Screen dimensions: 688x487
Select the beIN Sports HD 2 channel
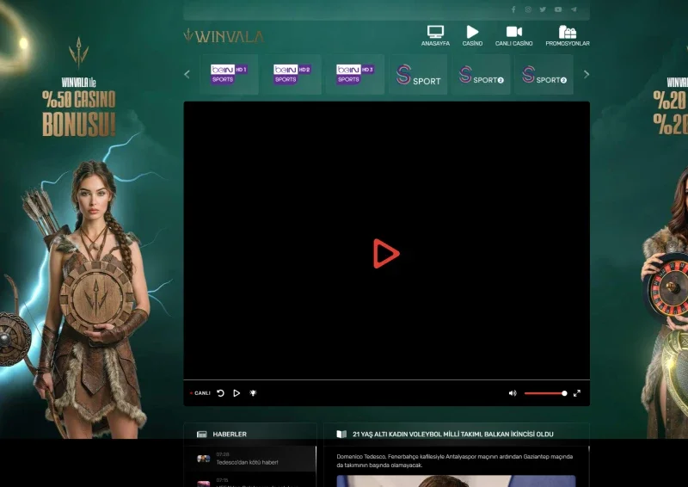coord(292,74)
